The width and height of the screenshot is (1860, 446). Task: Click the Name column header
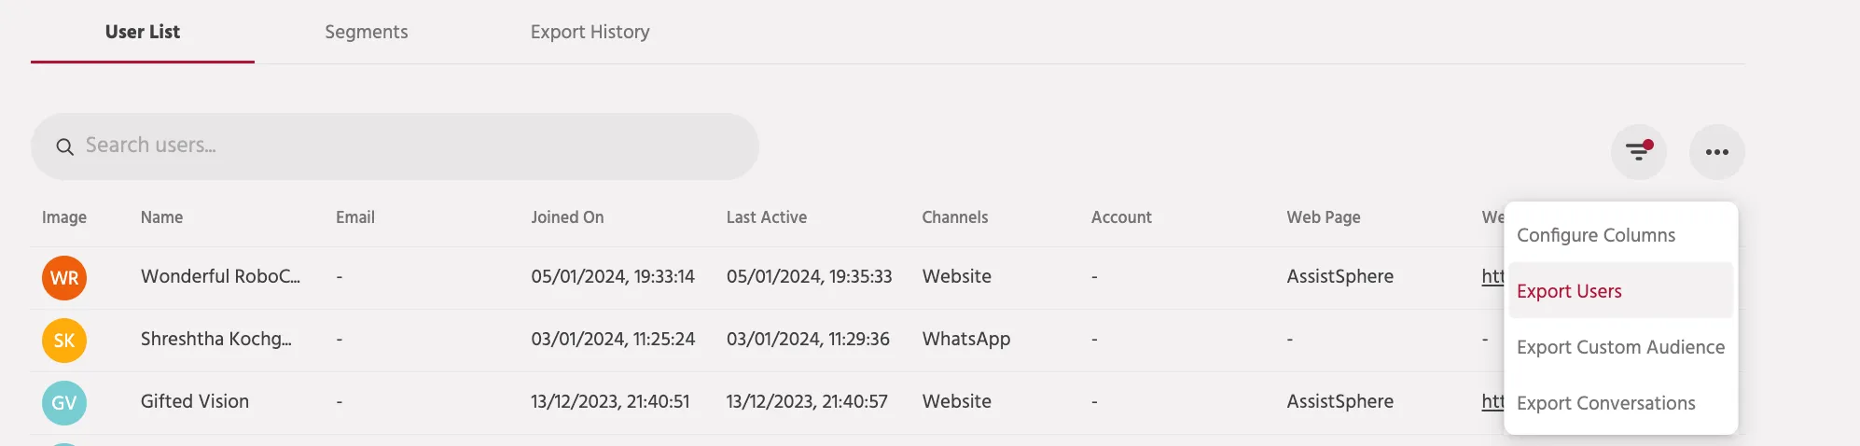pos(161,217)
